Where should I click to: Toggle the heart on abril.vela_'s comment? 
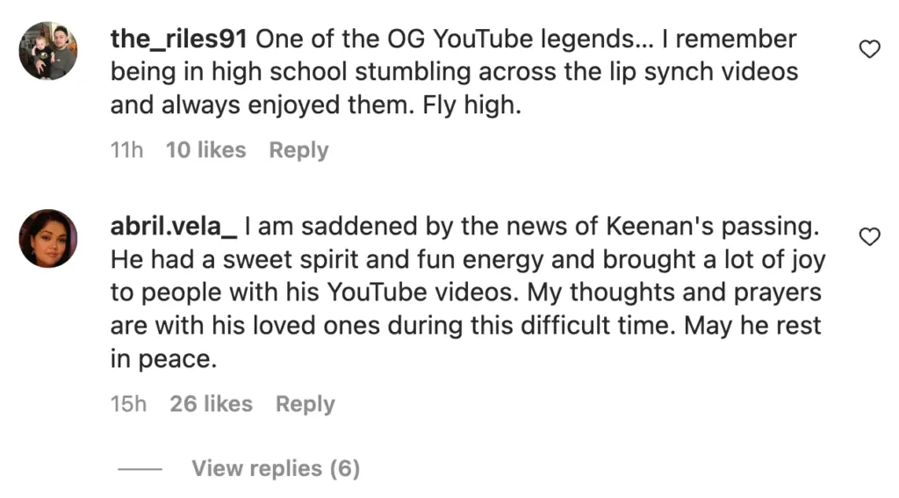click(x=869, y=237)
